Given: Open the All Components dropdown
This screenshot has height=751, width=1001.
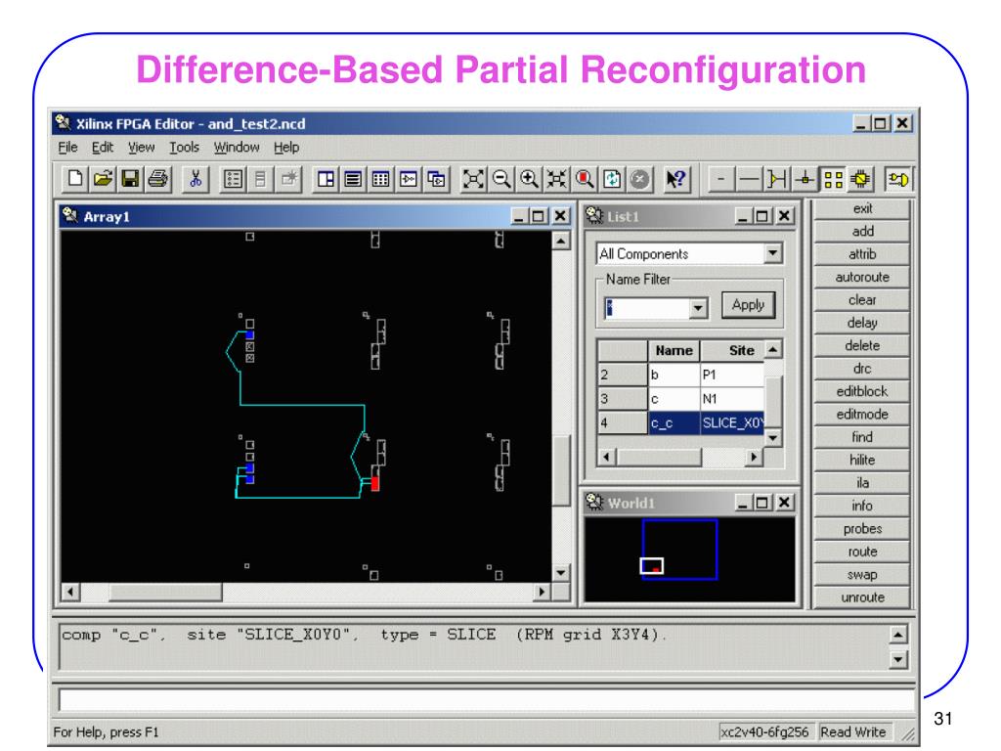Looking at the screenshot, I should tap(775, 254).
